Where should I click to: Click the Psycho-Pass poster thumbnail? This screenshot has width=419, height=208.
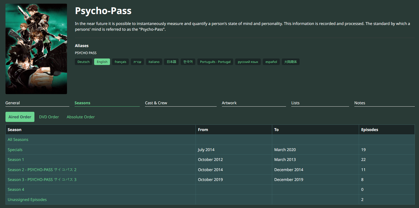click(x=36, y=49)
